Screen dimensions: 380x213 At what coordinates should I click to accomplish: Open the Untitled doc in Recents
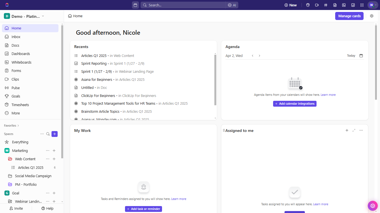point(87,87)
